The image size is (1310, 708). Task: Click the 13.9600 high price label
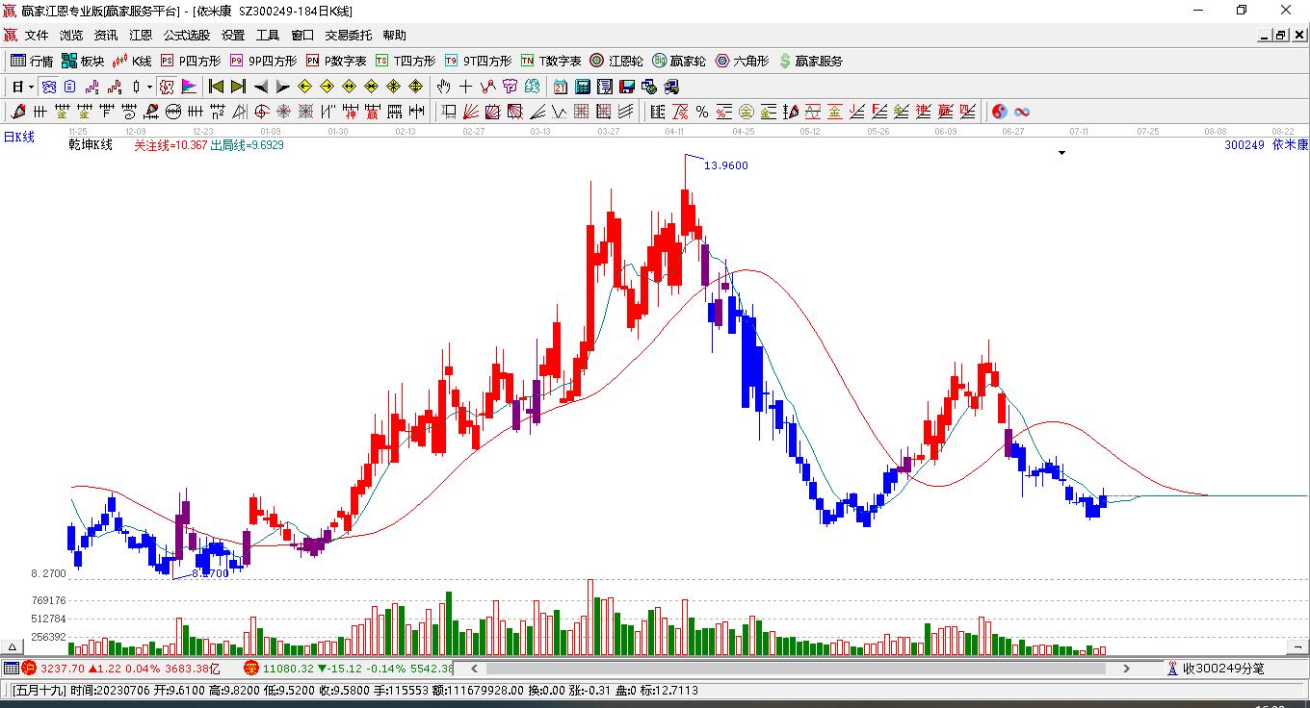(726, 165)
